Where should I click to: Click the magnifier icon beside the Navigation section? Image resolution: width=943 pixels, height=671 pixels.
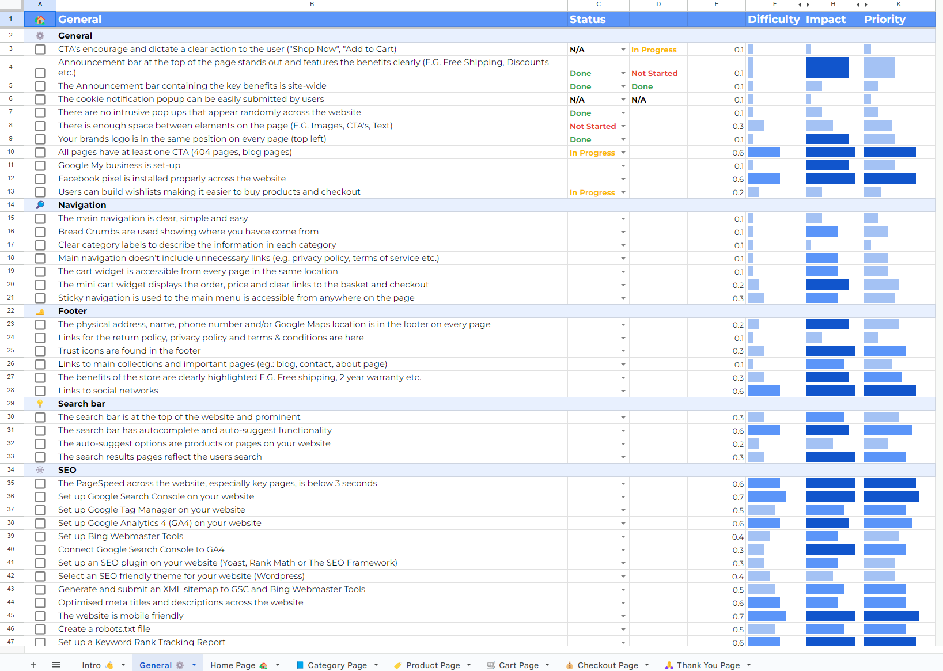click(40, 205)
